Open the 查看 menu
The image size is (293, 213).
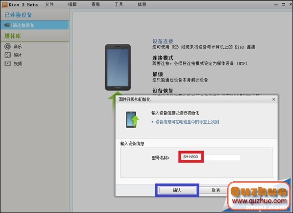tap(96, 4)
